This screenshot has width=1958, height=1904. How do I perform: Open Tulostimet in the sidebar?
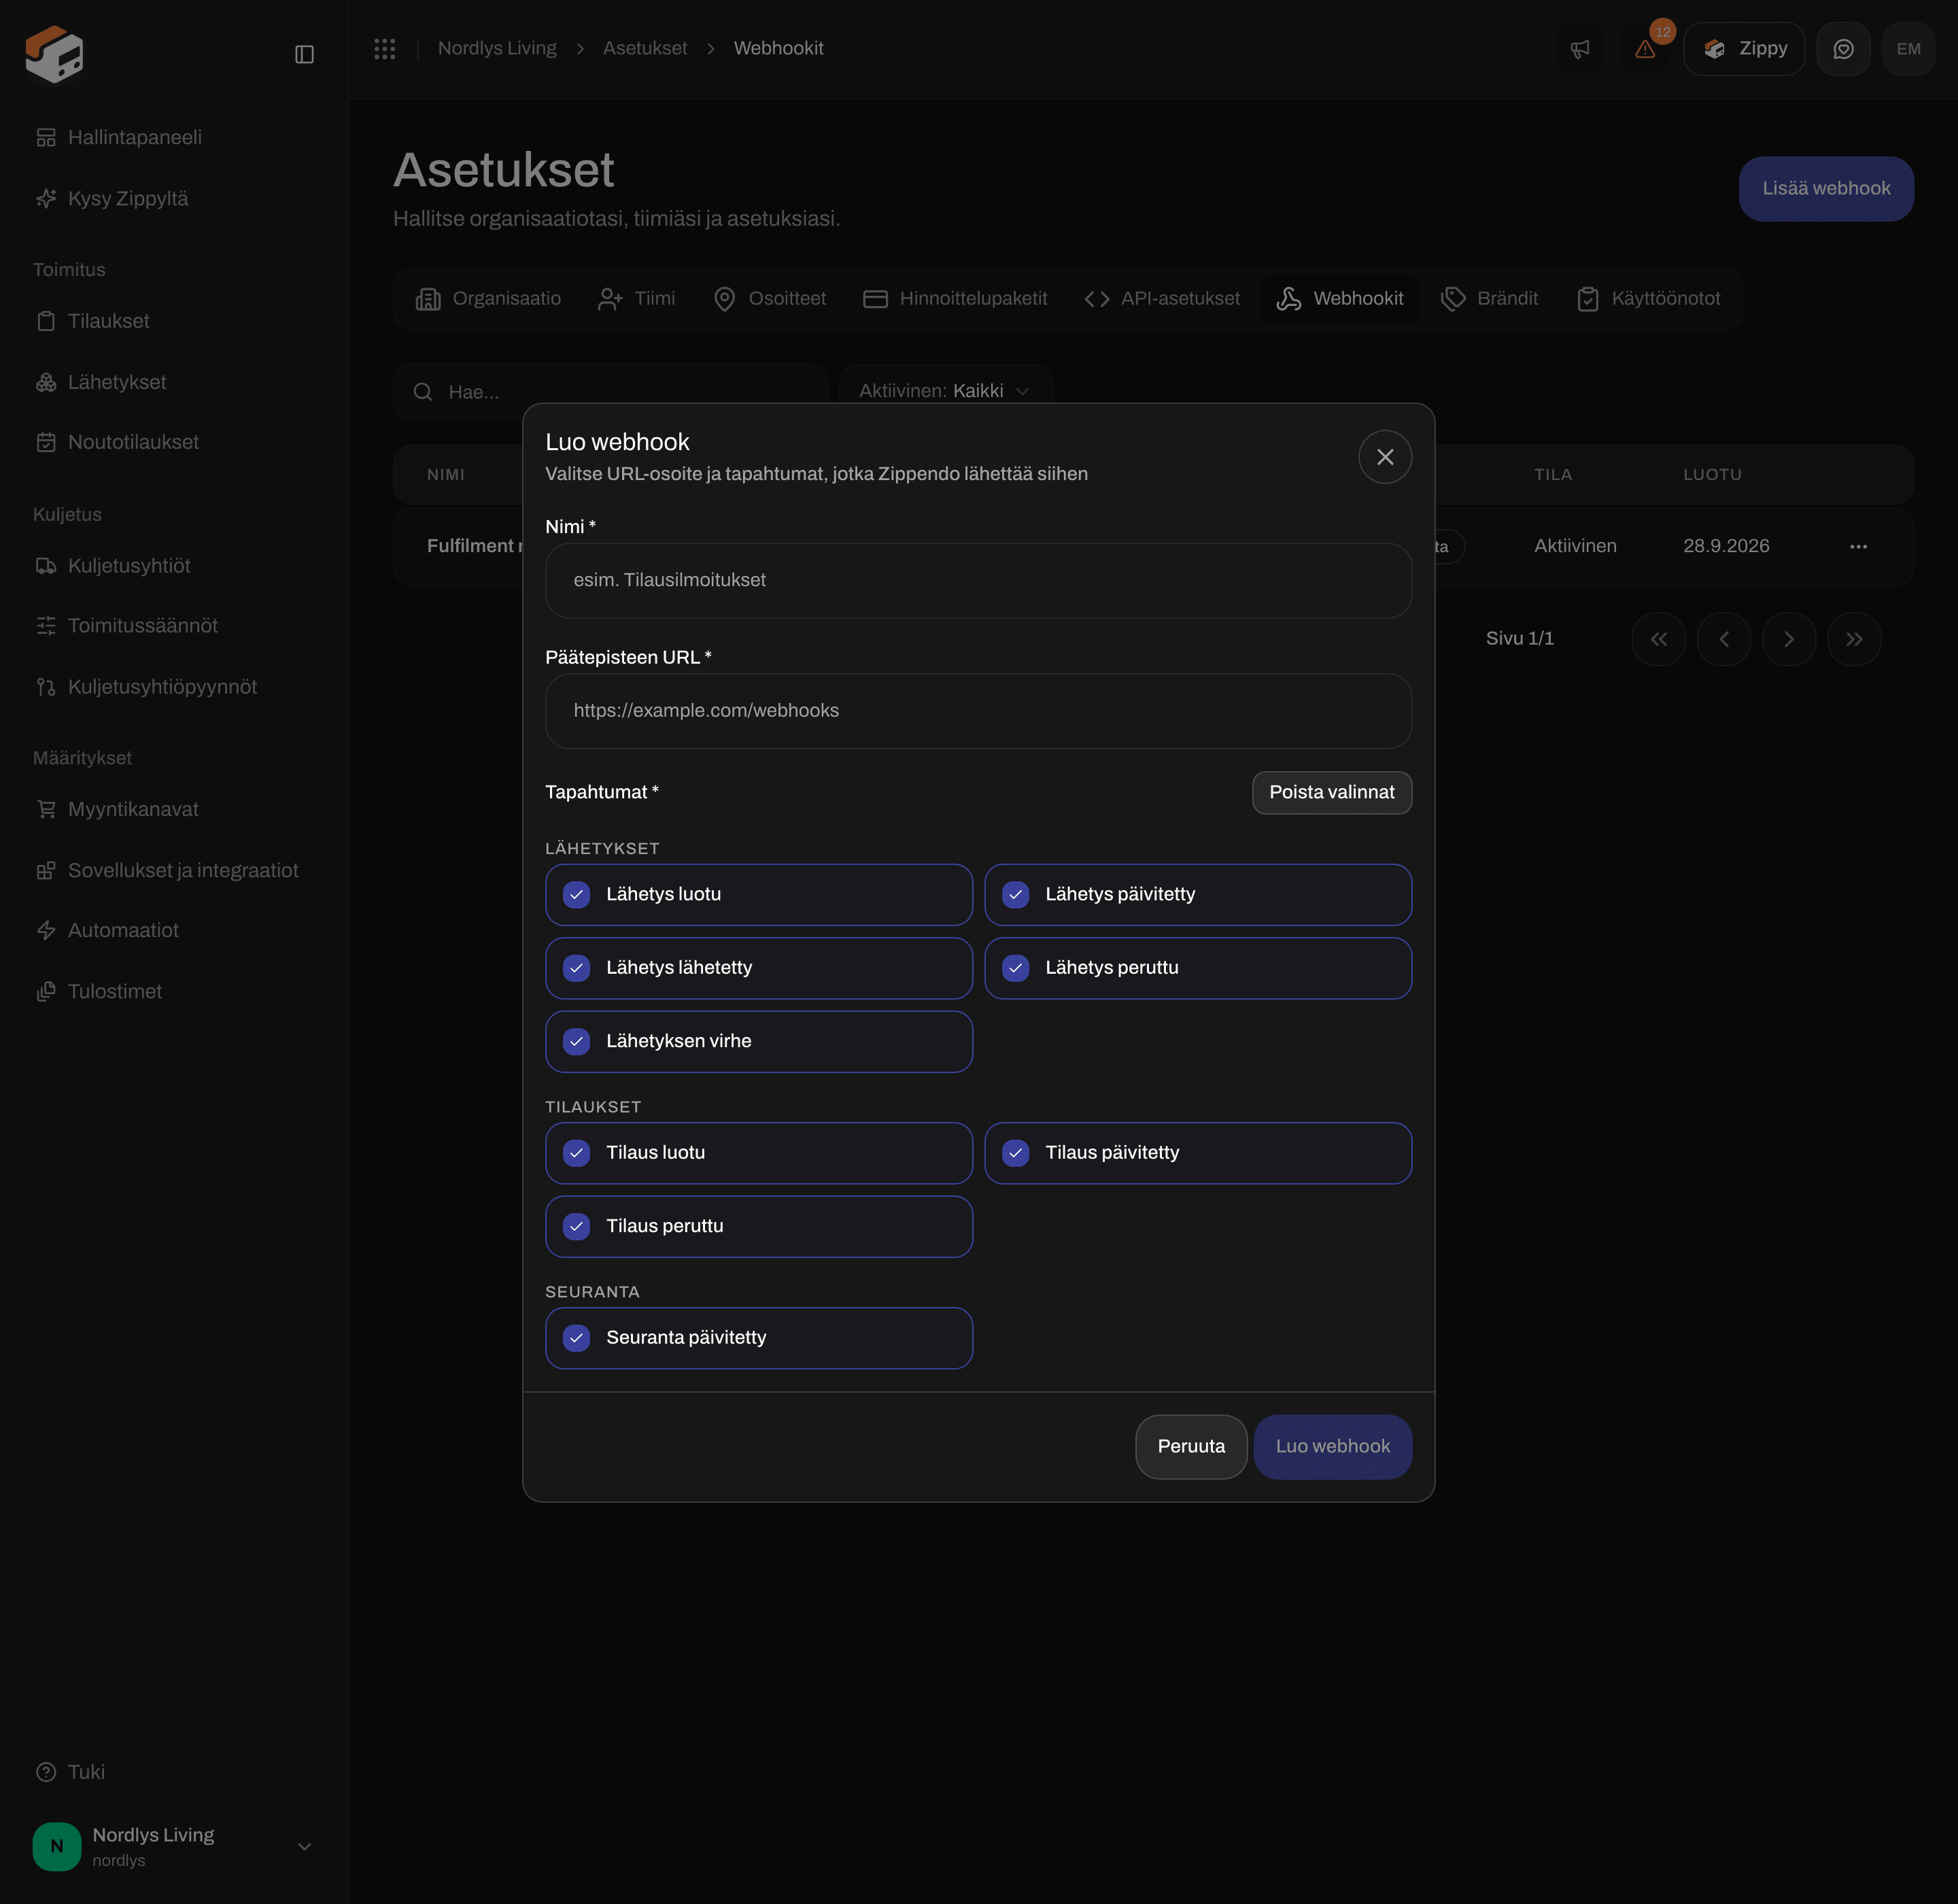click(x=174, y=992)
